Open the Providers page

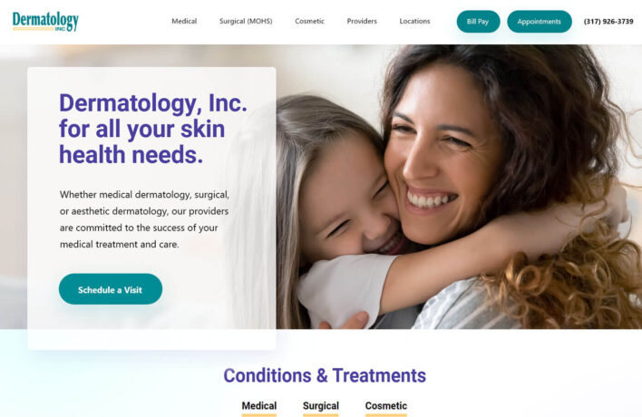point(362,21)
